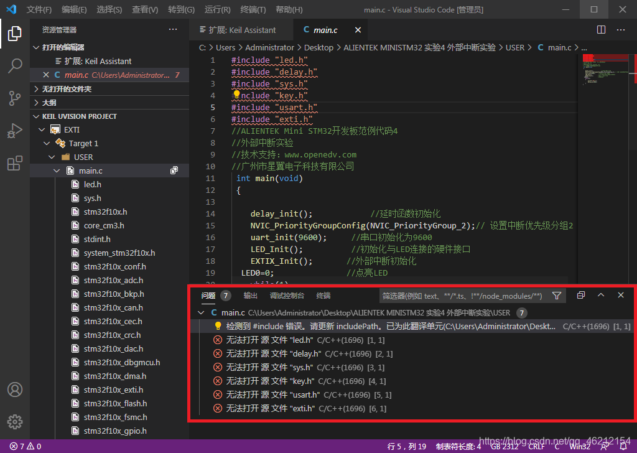The height and width of the screenshot is (453, 637).
Task: Expand the 无打开的文件夹 section
Action: tap(36, 89)
